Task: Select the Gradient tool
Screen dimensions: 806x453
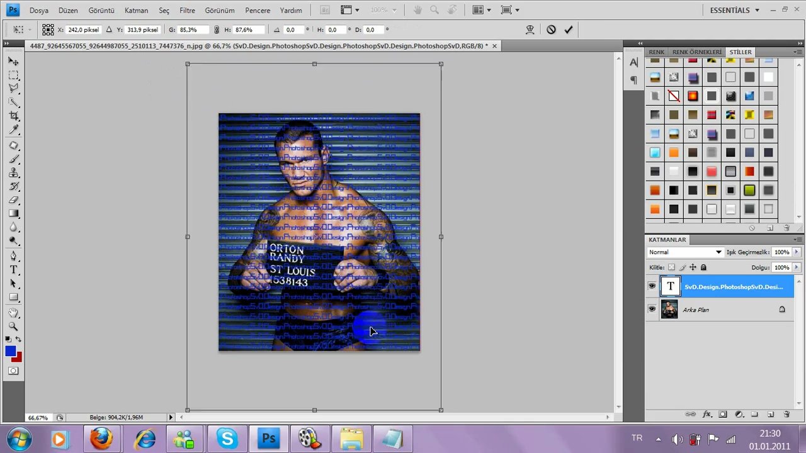Action: (13, 214)
